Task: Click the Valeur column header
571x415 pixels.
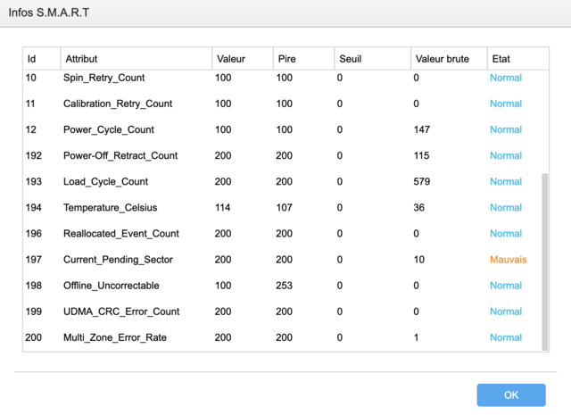Action: click(243, 59)
